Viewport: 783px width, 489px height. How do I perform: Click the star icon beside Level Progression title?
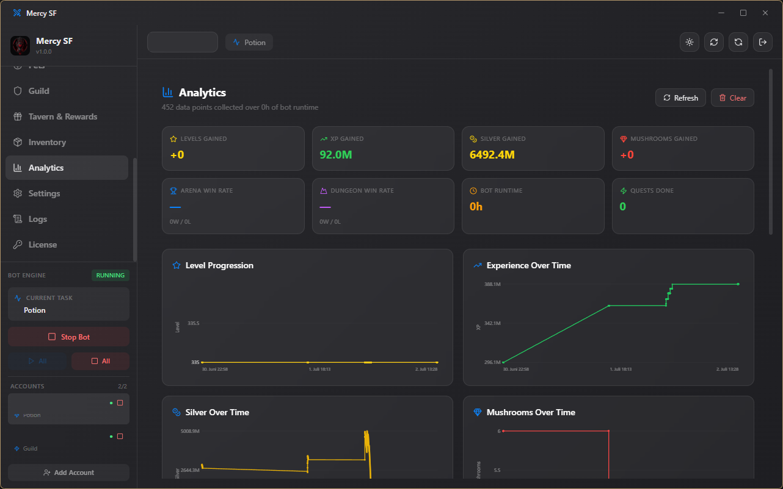177,265
